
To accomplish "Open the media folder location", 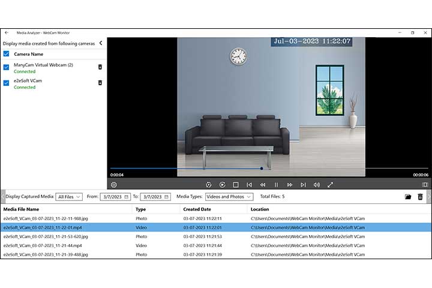I will [408, 197].
